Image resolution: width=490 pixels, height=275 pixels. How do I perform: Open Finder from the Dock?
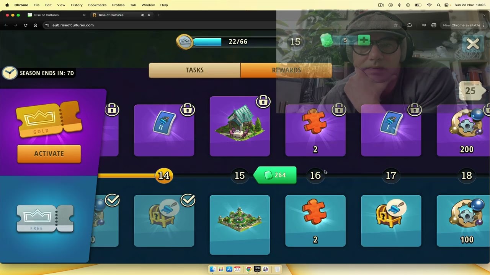[x=212, y=269]
